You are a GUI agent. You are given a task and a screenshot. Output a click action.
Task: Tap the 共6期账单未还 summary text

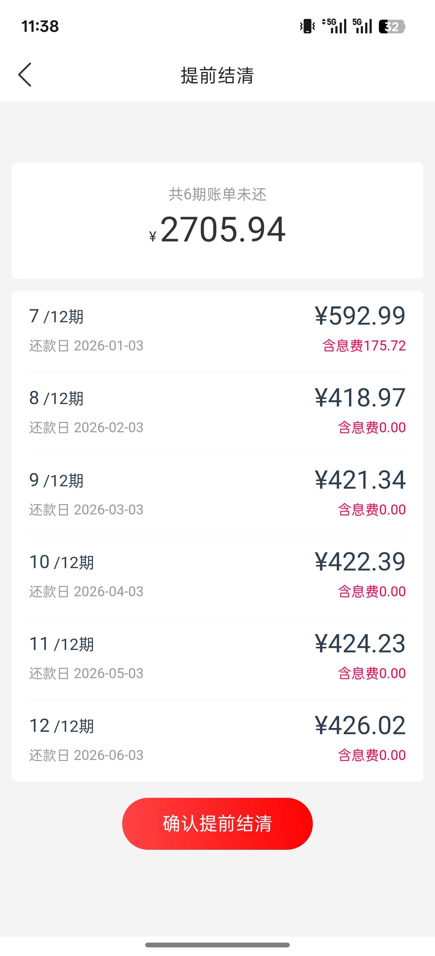click(218, 194)
